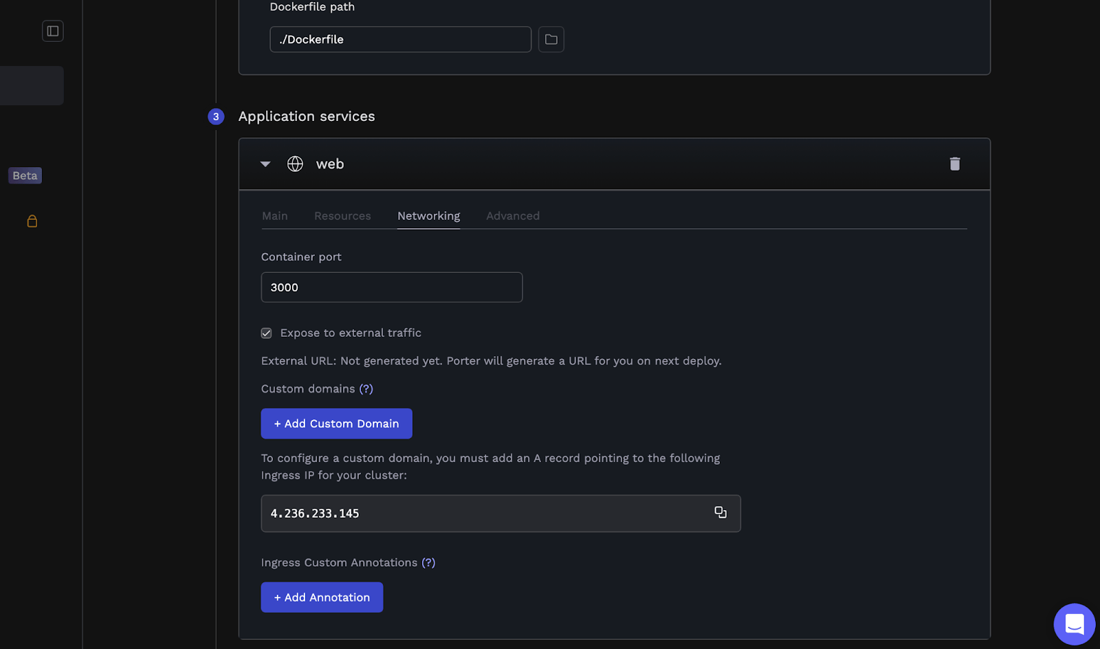Click the Custom domains label

click(307, 388)
